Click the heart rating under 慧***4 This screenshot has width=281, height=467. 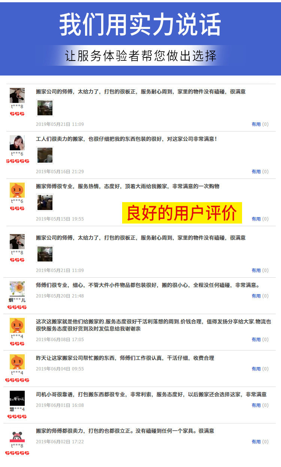[17, 417]
